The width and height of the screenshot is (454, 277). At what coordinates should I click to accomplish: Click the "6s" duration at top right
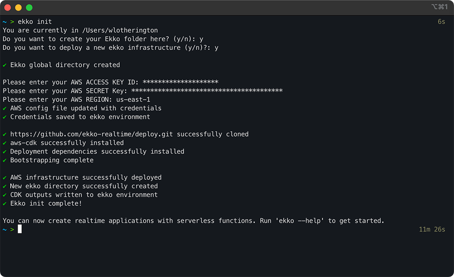click(441, 22)
